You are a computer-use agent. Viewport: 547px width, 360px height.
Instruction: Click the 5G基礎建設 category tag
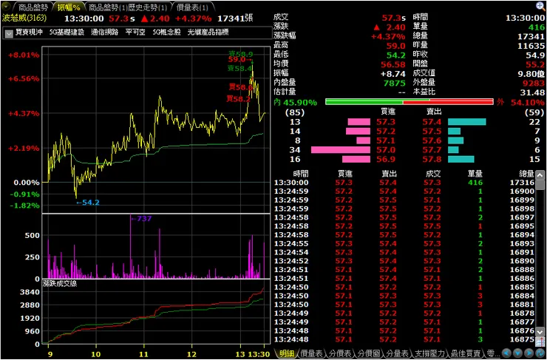[x=67, y=33]
